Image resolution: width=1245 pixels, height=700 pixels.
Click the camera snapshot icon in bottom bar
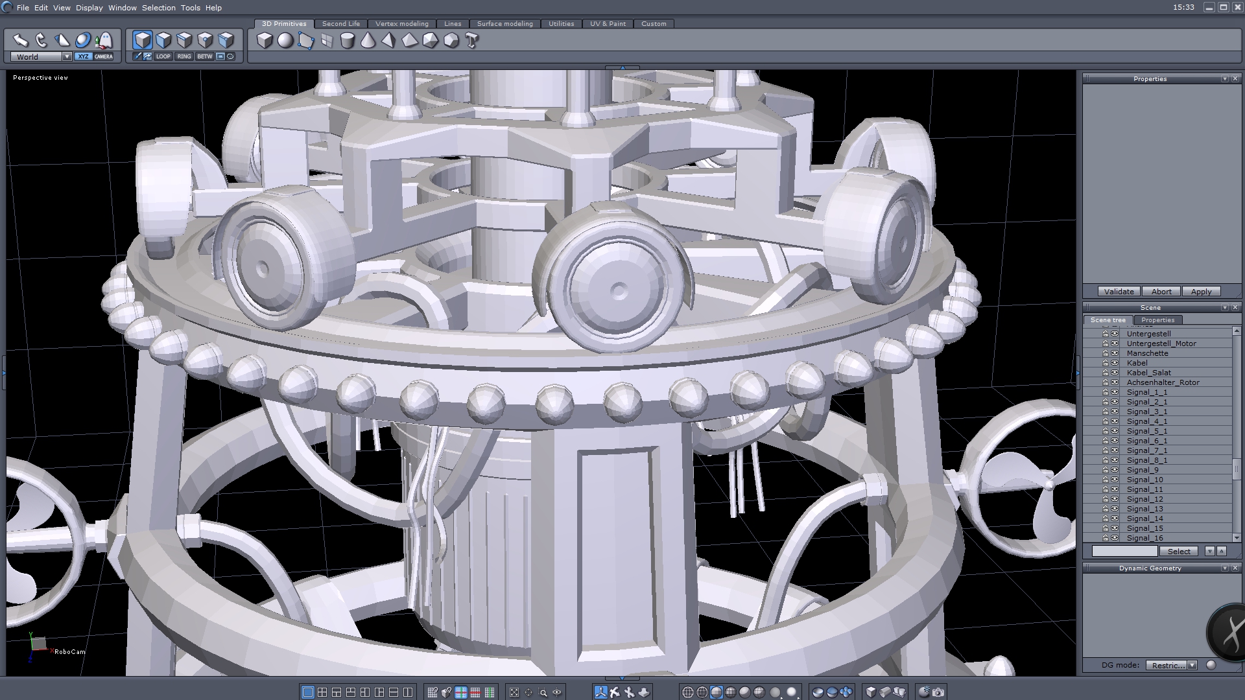(x=938, y=692)
